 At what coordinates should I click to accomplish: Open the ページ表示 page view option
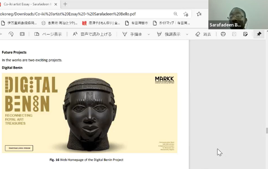pos(48,34)
